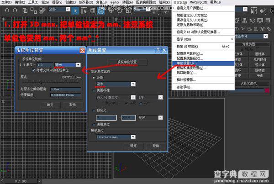Open the 英尺/小数英寸 dropdown
The image size is (274, 184).
pyautogui.click(x=133, y=97)
